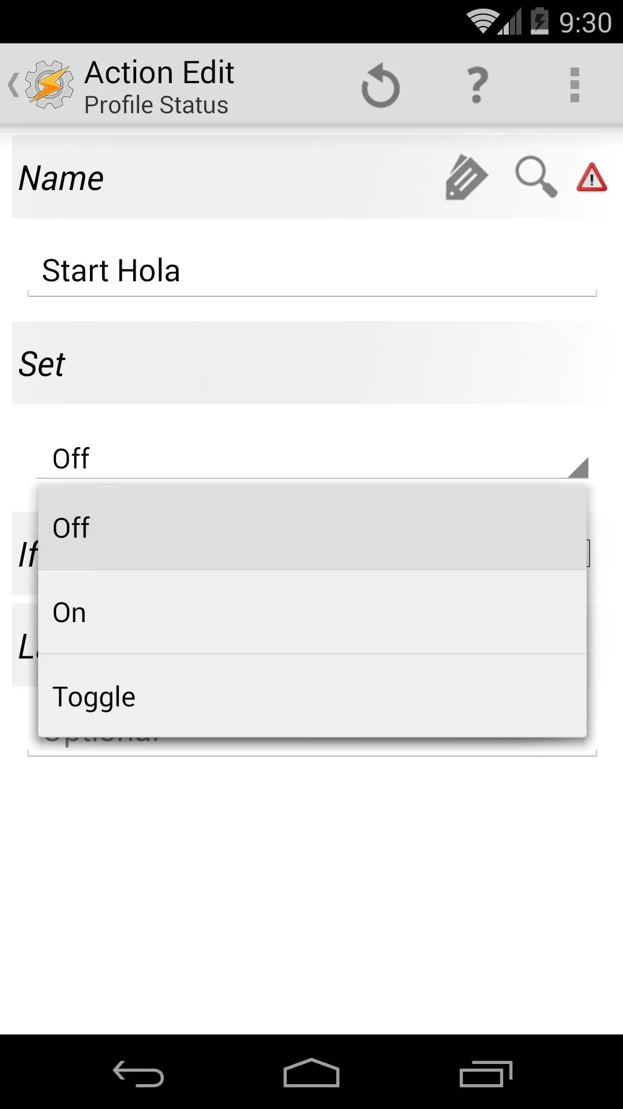Open the three-dot overflow menu

click(x=575, y=85)
